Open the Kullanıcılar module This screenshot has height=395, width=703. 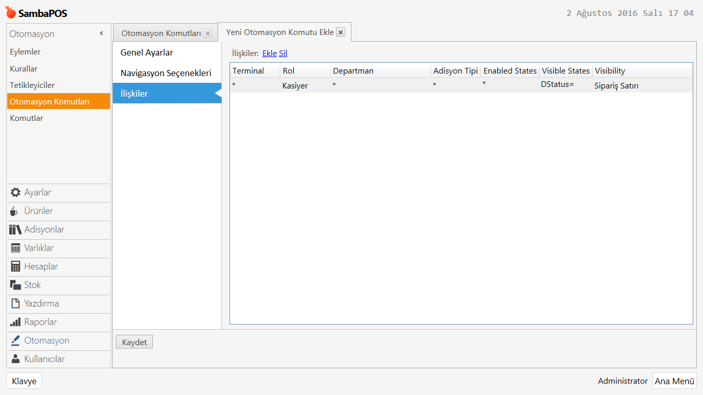click(x=59, y=359)
